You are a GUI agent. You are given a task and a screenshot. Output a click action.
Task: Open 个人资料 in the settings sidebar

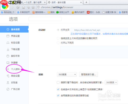[x=13, y=69]
